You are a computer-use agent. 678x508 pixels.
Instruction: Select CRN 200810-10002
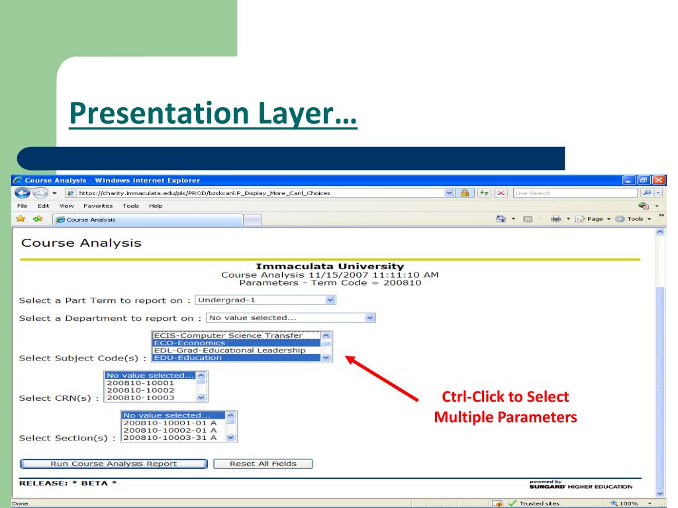150,390
